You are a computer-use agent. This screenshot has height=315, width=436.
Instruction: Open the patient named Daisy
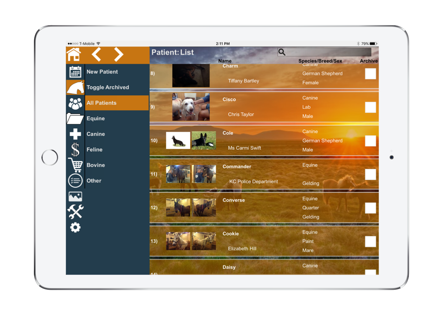(x=229, y=267)
